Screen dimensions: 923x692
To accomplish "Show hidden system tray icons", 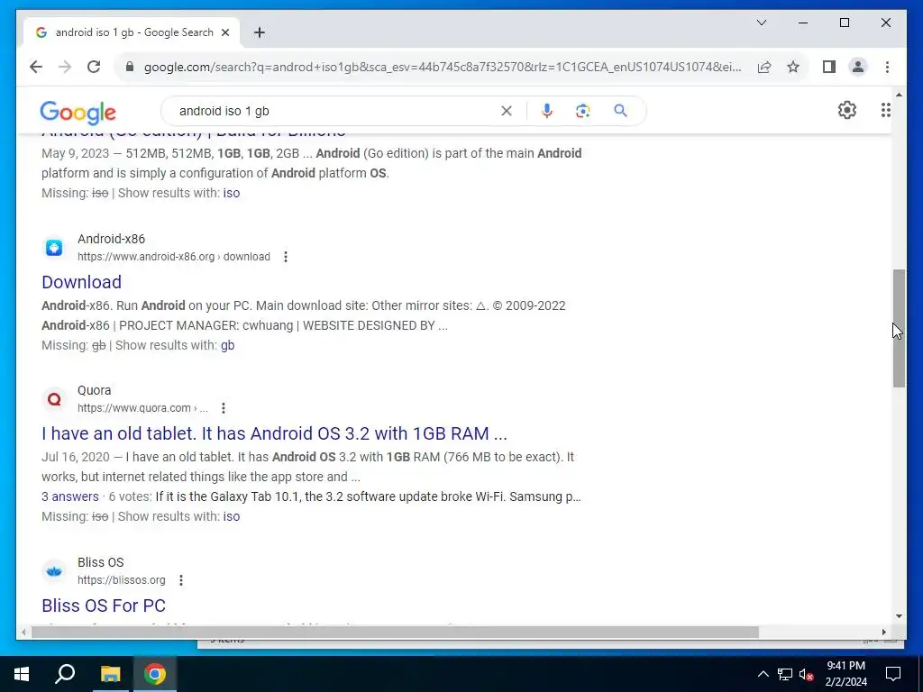I will [x=763, y=674].
